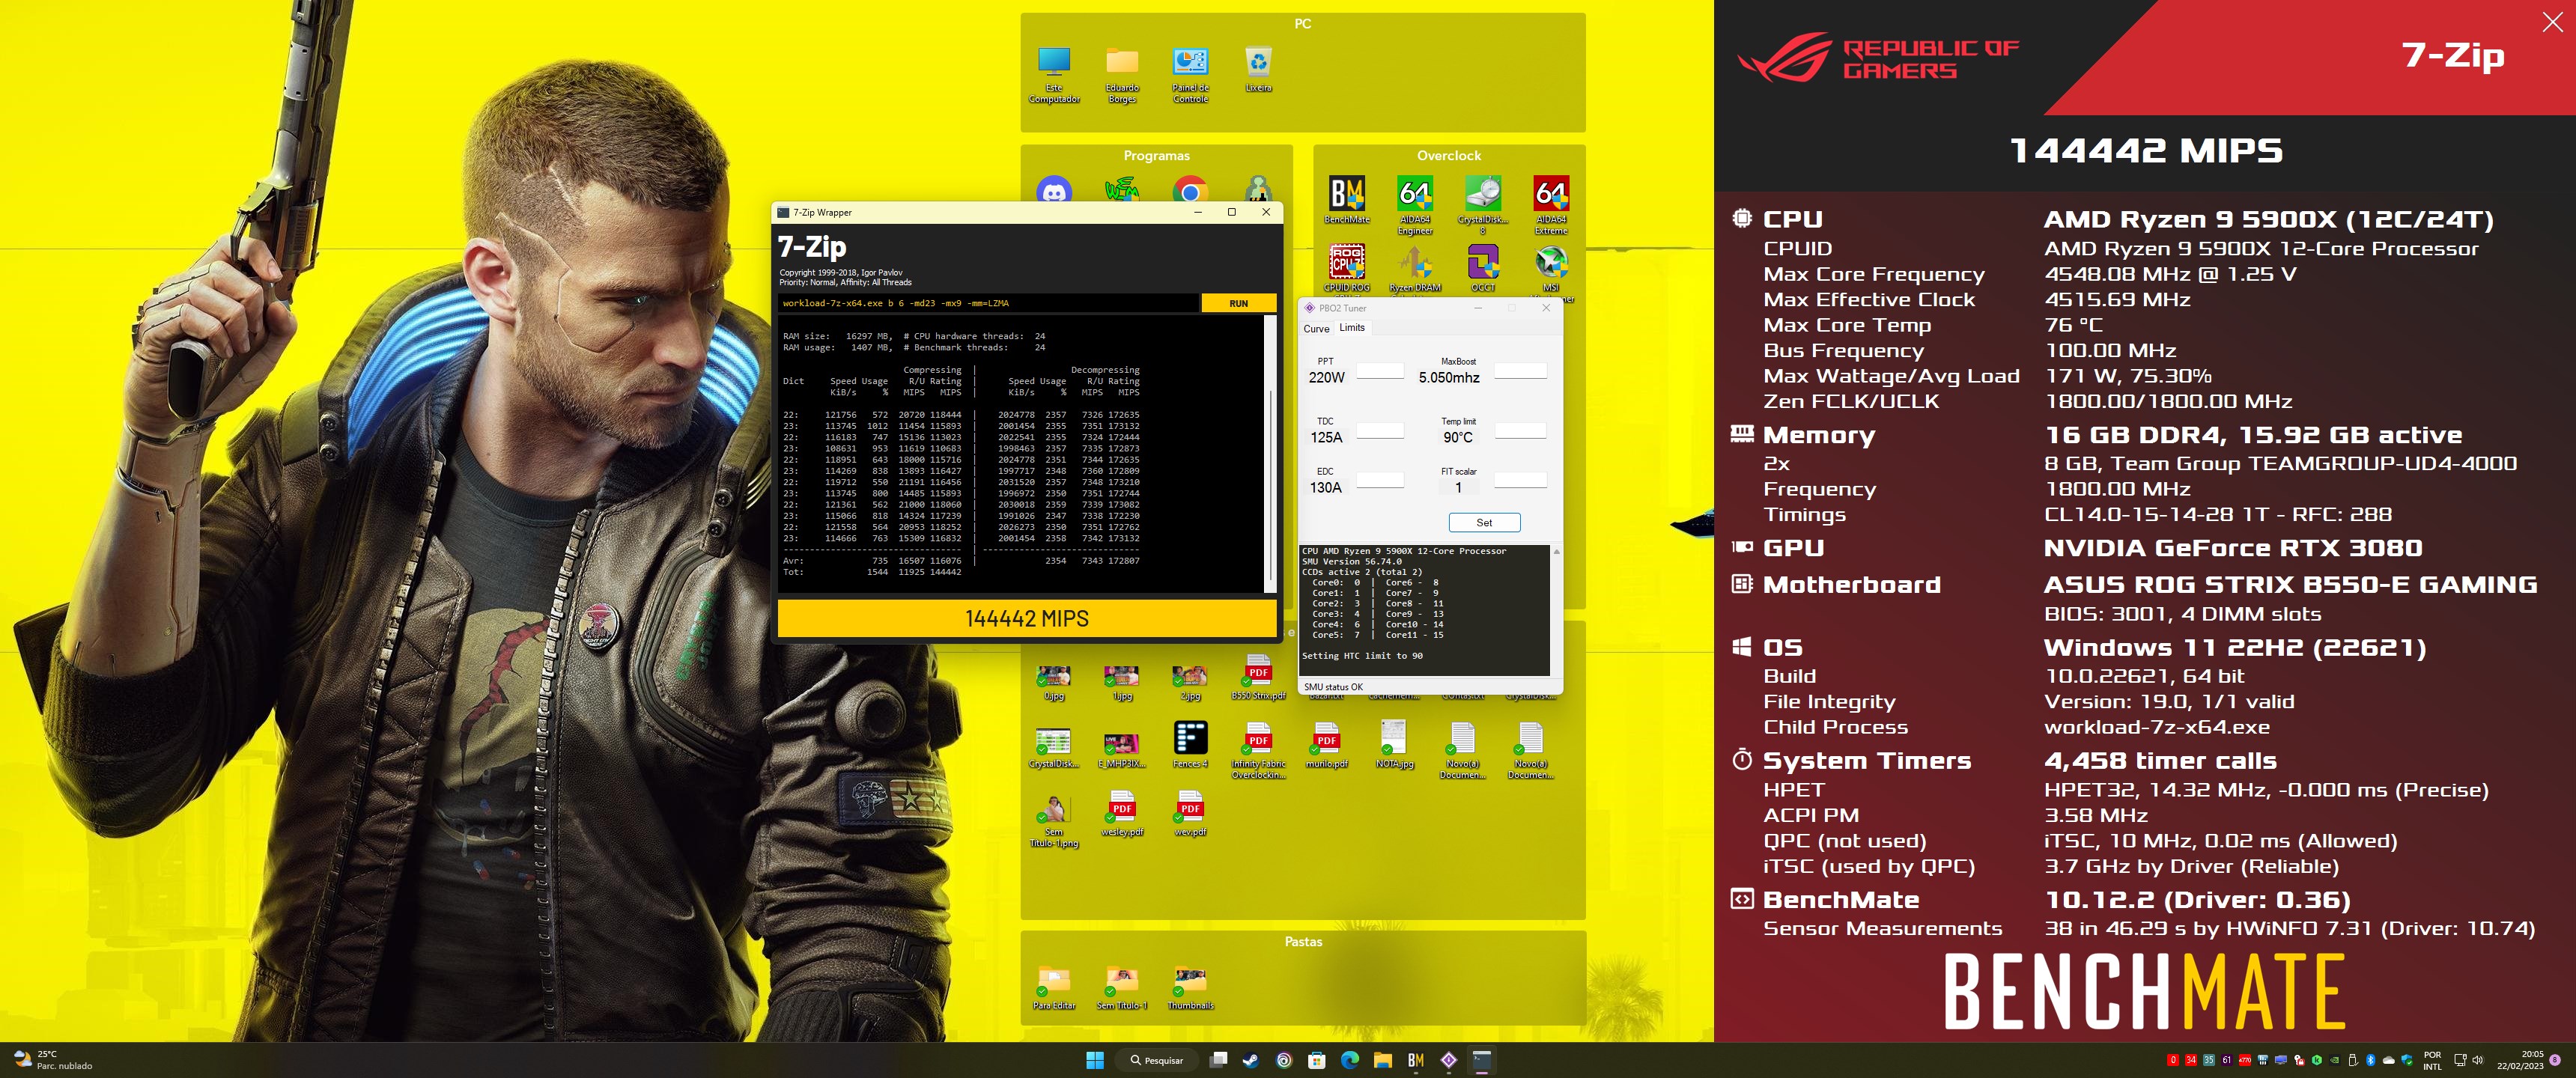The width and height of the screenshot is (2576, 1078).
Task: Click the Bluetooth icon in the system tray
Action: point(2370,1060)
